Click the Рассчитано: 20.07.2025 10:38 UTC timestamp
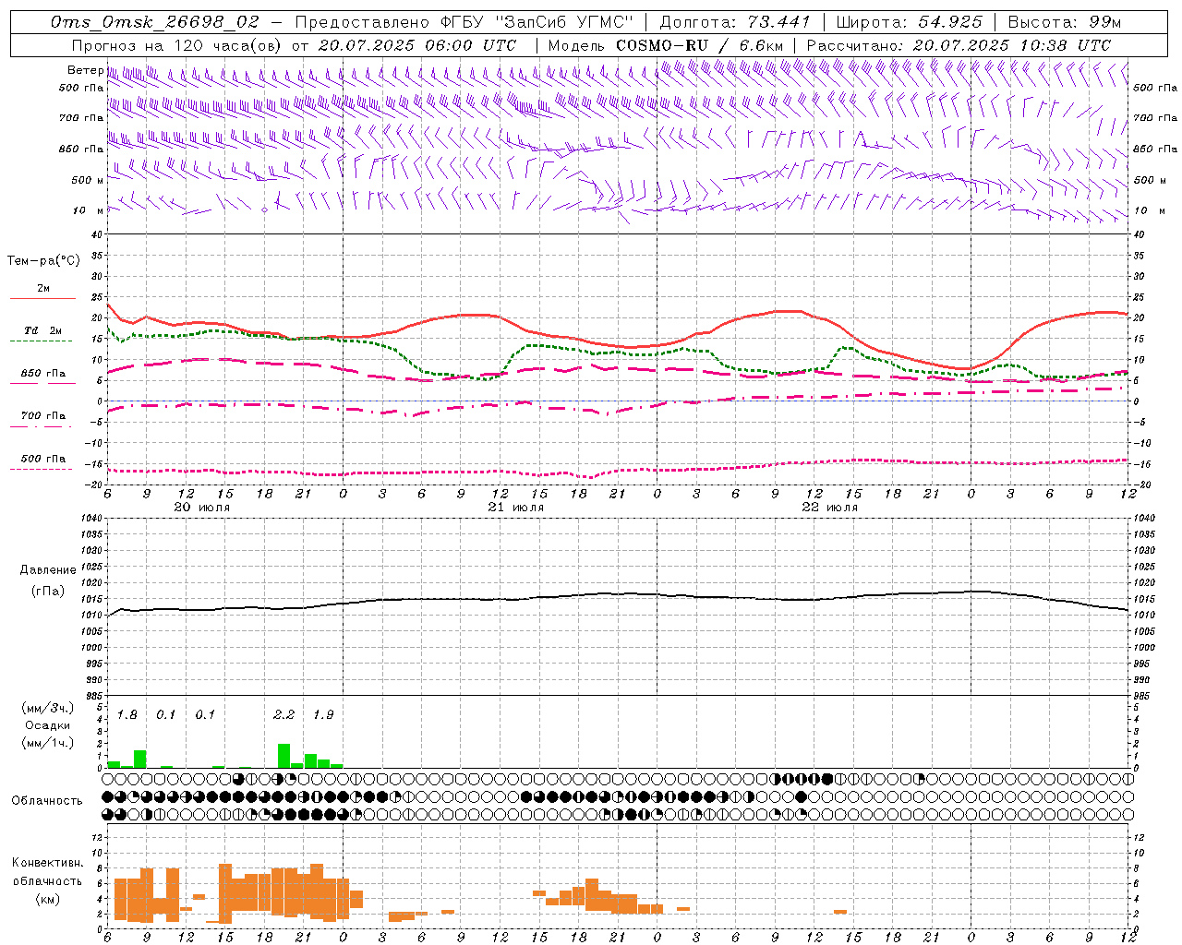 (x=959, y=45)
